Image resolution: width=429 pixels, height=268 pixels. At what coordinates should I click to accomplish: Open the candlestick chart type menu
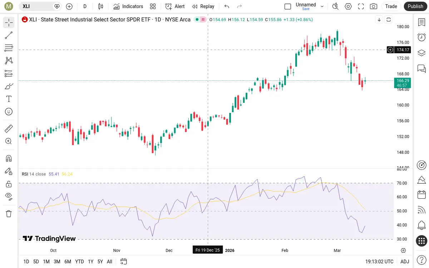pos(101,6)
